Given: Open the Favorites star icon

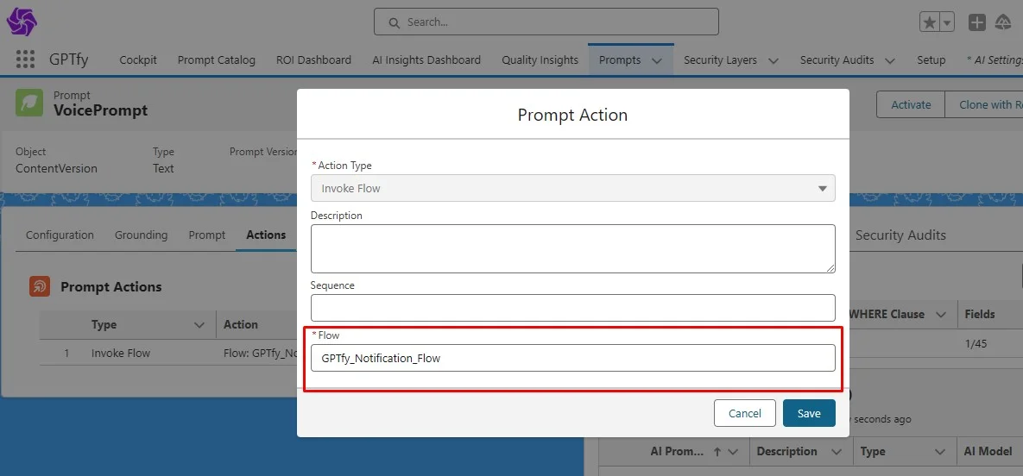Looking at the screenshot, I should (930, 22).
